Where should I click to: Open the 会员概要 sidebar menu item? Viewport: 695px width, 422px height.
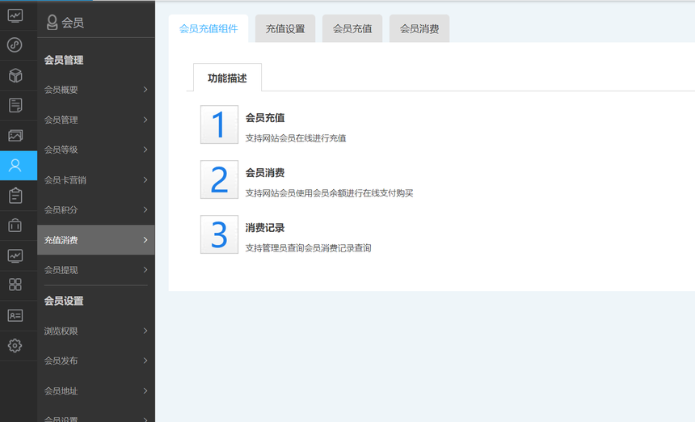click(95, 90)
